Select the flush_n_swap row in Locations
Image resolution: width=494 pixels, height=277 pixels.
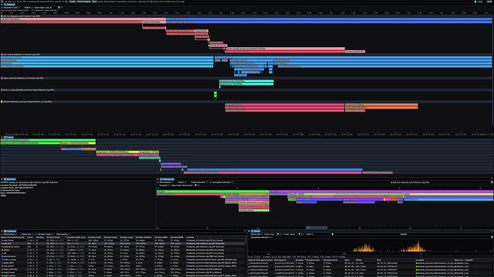coord(123,259)
